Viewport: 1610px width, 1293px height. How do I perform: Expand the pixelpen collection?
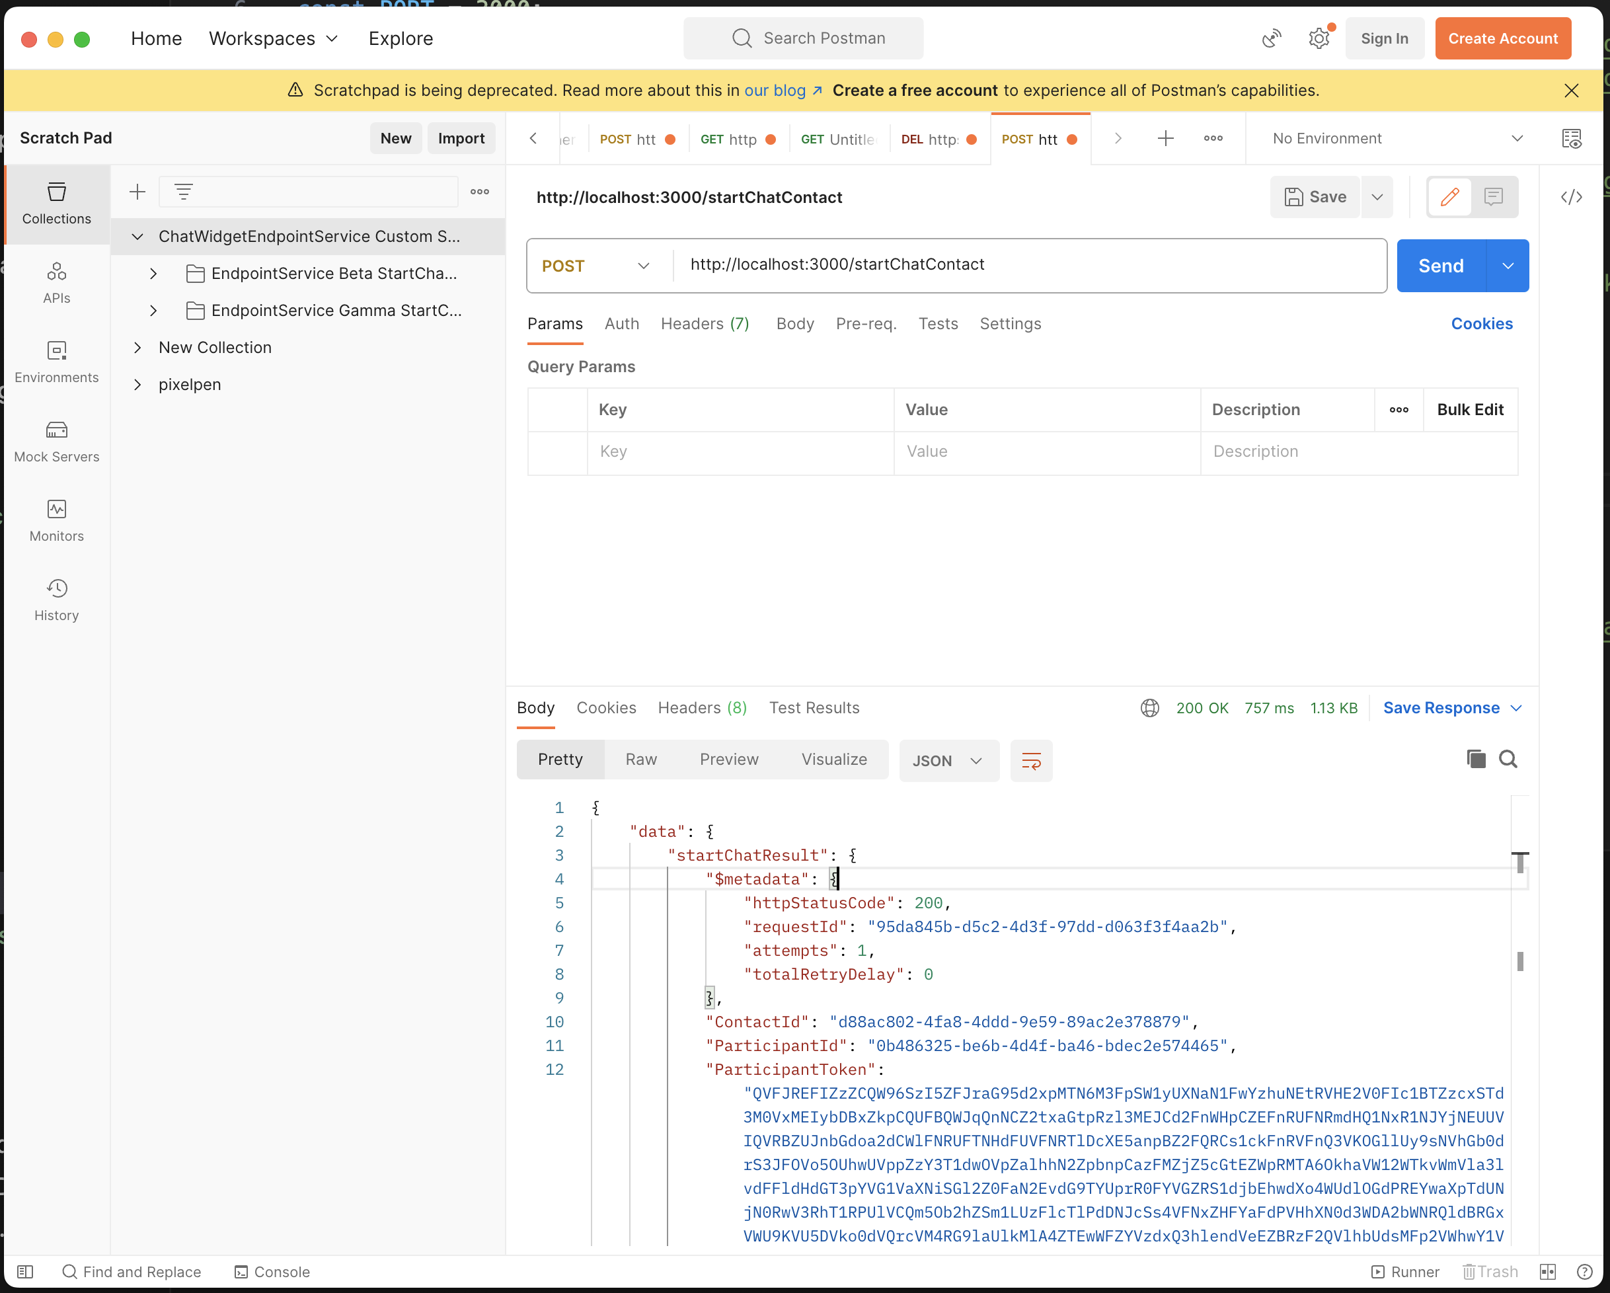[137, 384]
